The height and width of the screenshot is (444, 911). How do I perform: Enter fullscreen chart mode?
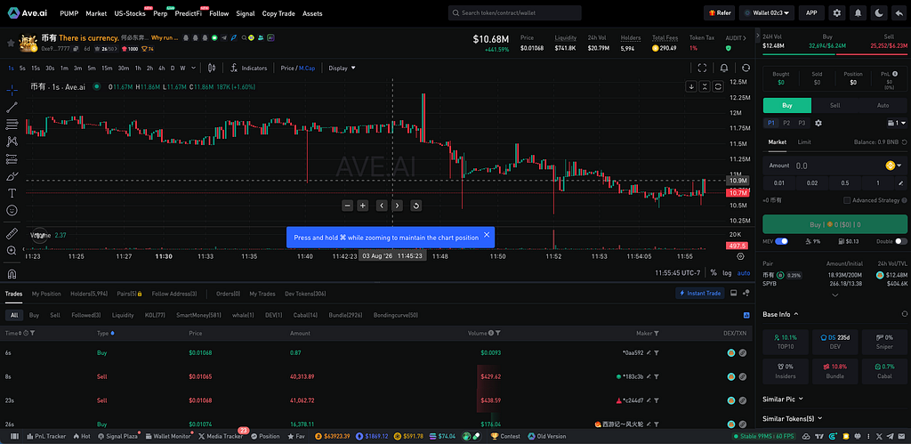702,68
